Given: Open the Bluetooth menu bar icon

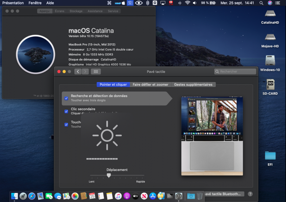Looking at the screenshot, I should 180,3.
